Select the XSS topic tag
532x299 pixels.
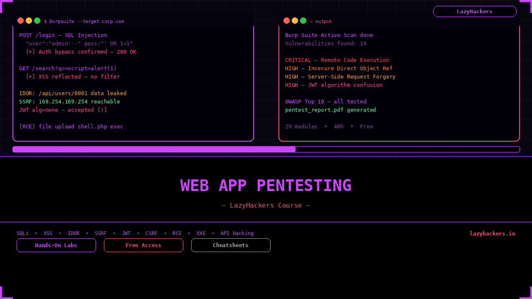click(x=48, y=233)
